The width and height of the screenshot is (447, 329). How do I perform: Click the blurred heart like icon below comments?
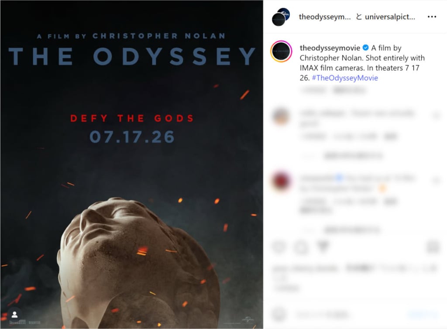[x=279, y=247]
